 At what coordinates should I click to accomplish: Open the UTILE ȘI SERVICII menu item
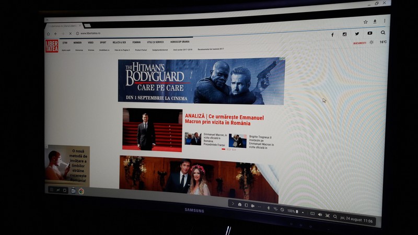(x=155, y=42)
